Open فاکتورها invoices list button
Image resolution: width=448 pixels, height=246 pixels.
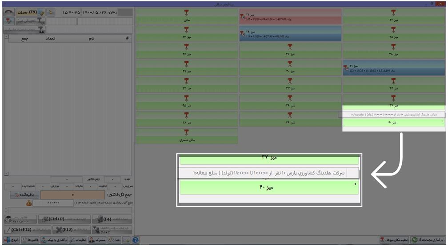[x=30, y=240]
